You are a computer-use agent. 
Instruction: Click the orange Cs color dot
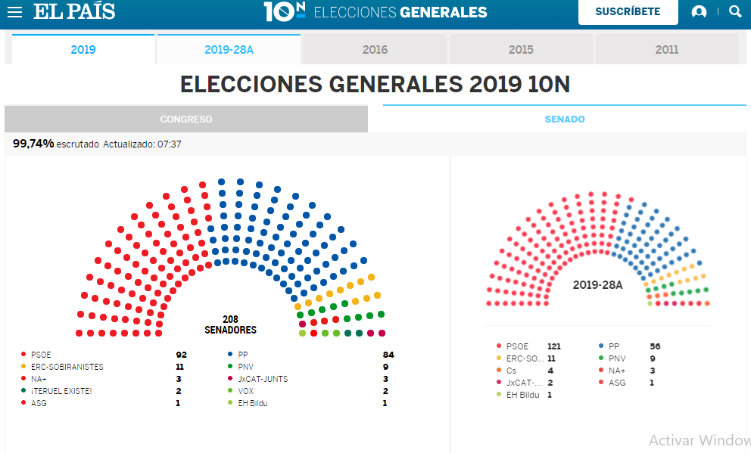(x=500, y=371)
